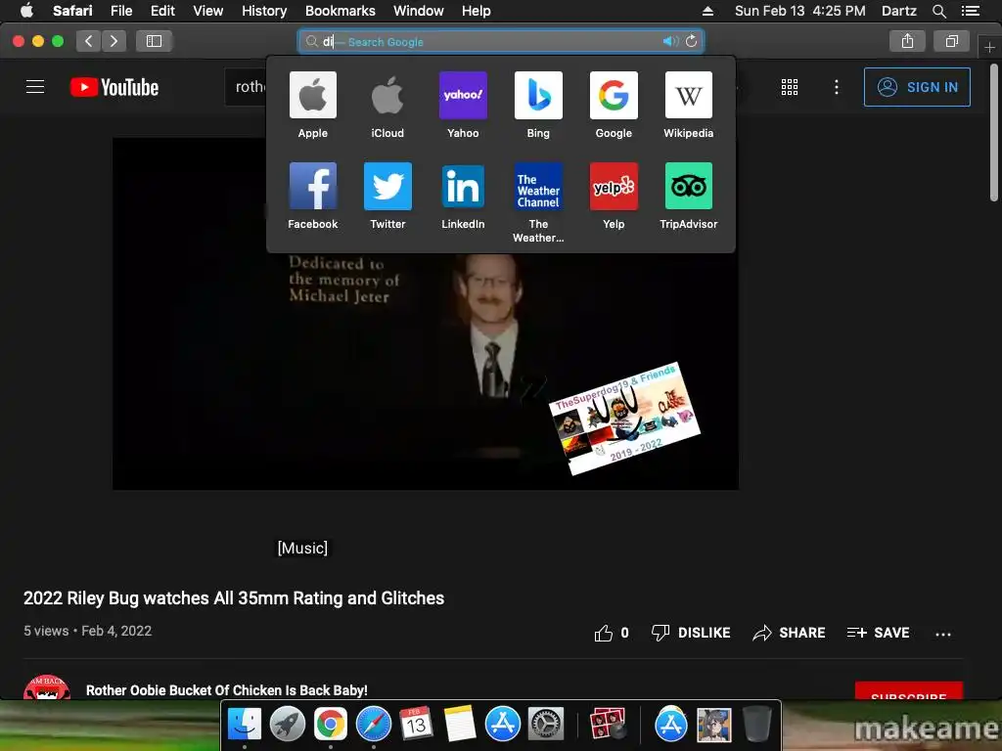
Task: Open the Edit menu
Action: point(162,11)
